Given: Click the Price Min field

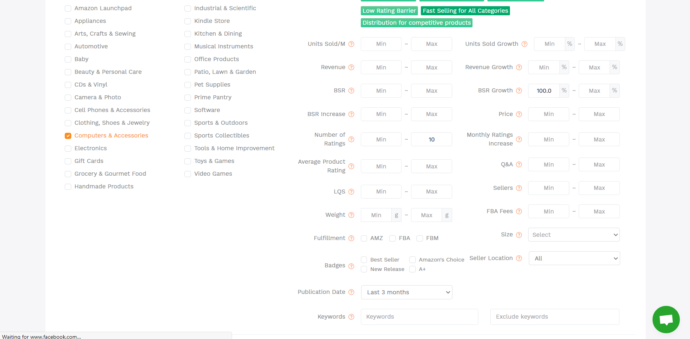Looking at the screenshot, I should tap(549, 114).
